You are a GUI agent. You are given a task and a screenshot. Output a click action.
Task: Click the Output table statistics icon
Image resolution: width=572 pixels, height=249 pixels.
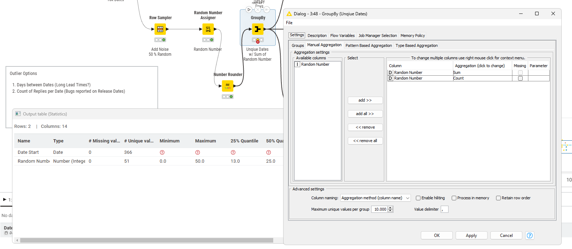(x=18, y=114)
